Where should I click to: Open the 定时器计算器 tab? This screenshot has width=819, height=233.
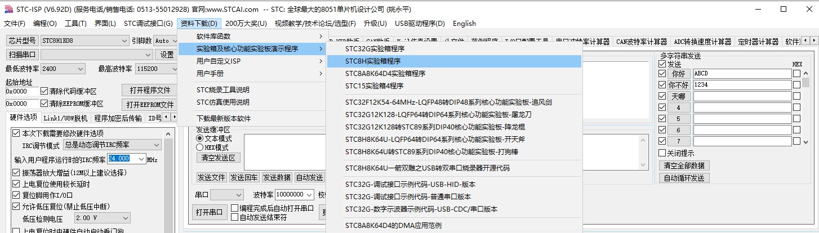pyautogui.click(x=758, y=42)
